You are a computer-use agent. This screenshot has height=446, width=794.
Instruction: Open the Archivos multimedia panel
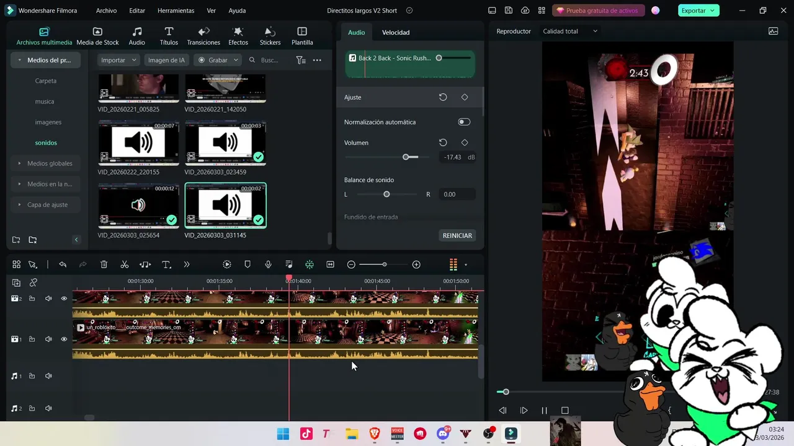44,37
